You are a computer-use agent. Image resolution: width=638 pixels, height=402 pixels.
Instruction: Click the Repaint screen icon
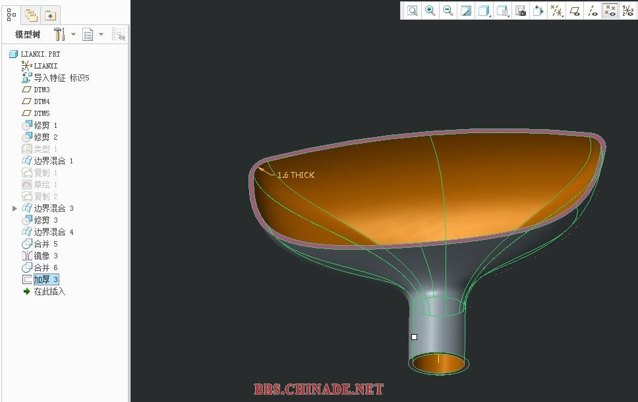pos(466,11)
